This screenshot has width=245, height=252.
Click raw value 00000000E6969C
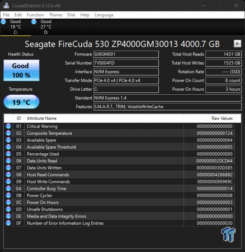pos(215,181)
